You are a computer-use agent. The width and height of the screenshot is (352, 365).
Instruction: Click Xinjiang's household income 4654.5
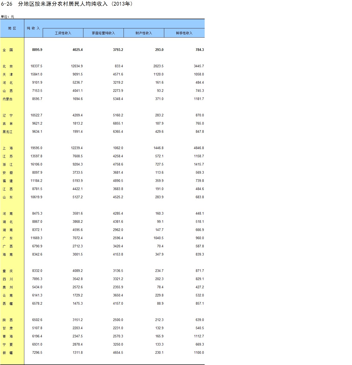coord(118,353)
